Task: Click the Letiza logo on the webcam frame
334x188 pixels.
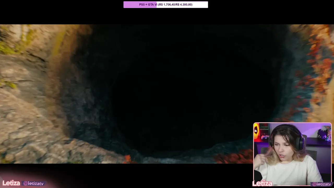Action: point(263,184)
